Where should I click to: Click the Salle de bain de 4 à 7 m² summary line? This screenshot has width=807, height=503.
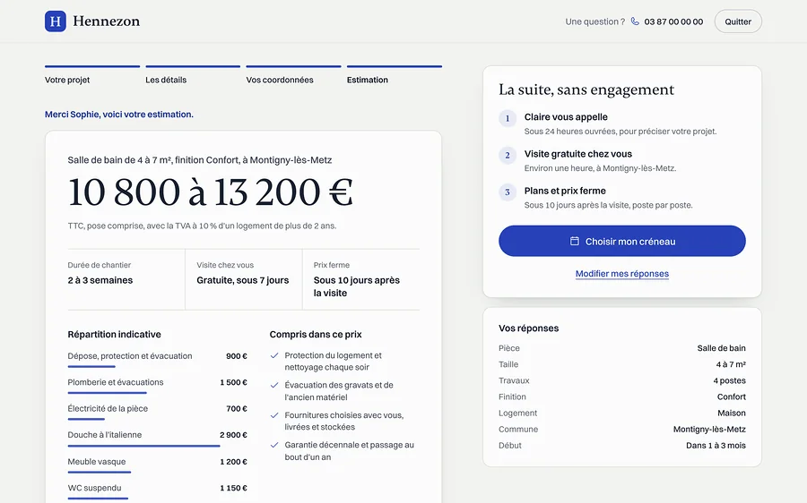200,160
